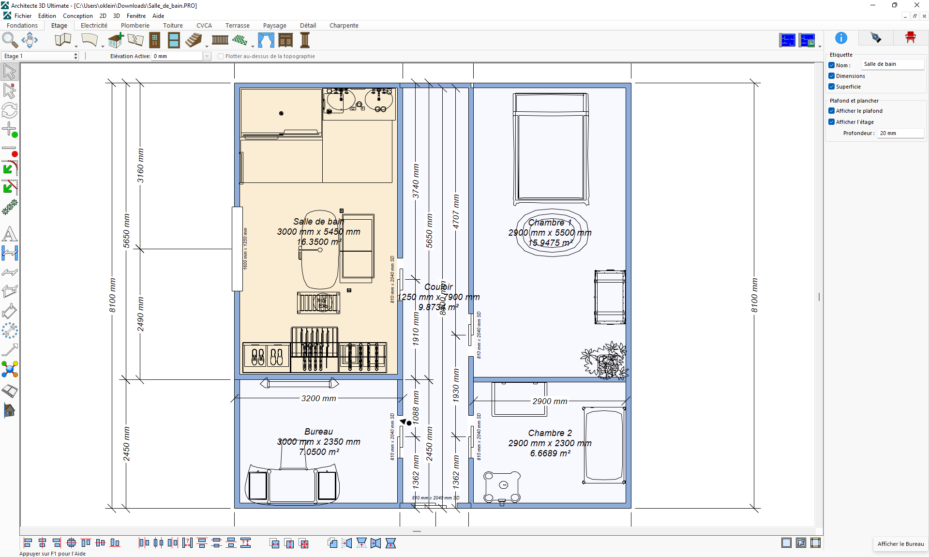Click the 3200 mm dimension text
Screen dimensions: 929x557
click(x=318, y=398)
